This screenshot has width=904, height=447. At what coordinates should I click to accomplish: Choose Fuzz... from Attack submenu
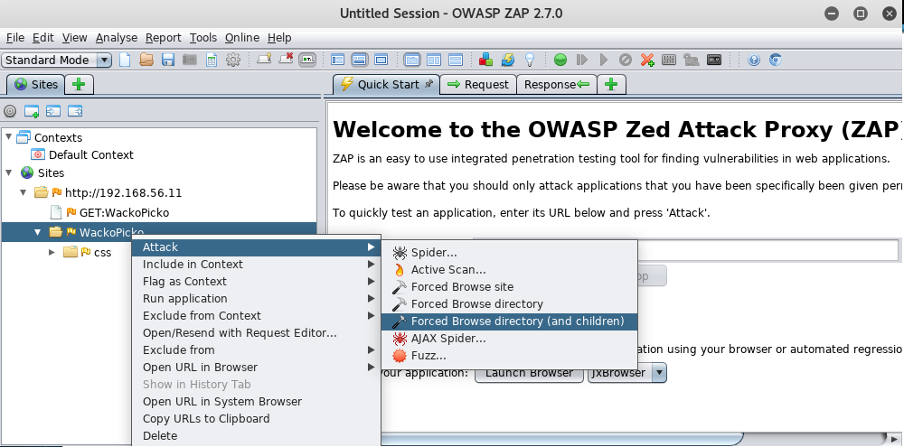(x=509, y=356)
